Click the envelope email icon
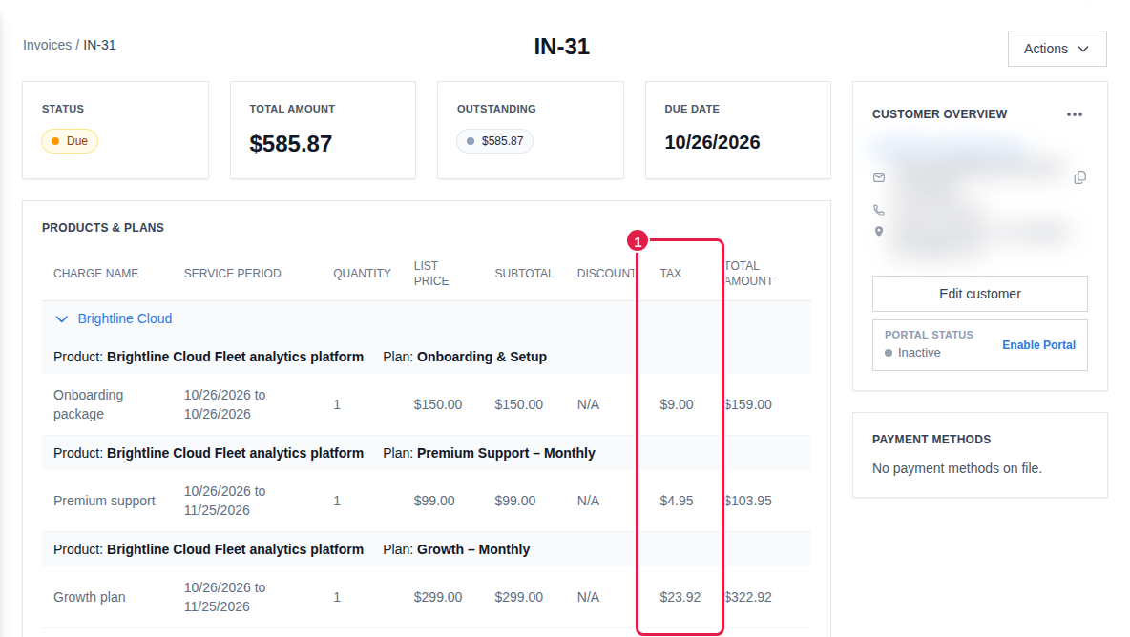 879,177
